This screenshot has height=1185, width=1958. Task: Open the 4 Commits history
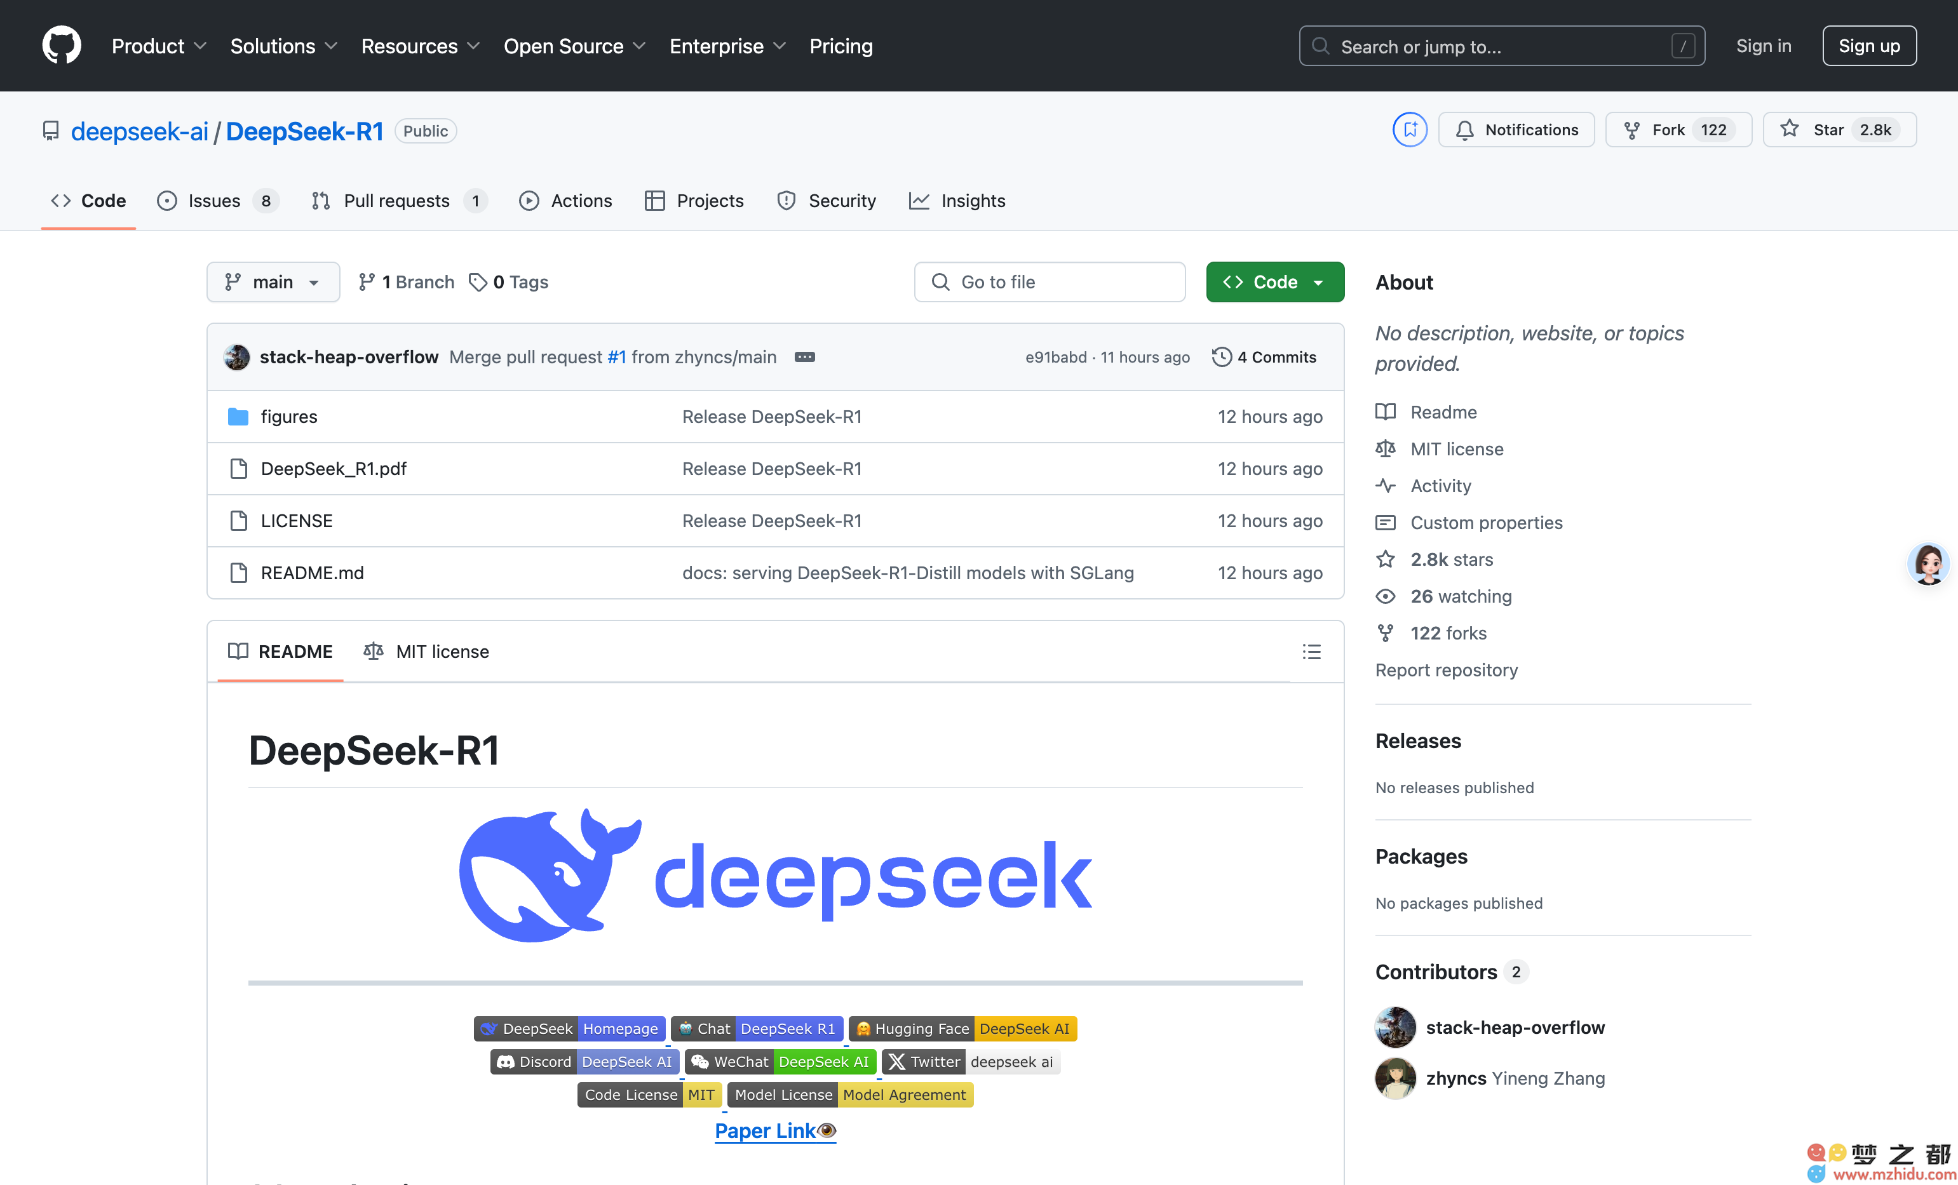pyautogui.click(x=1264, y=357)
